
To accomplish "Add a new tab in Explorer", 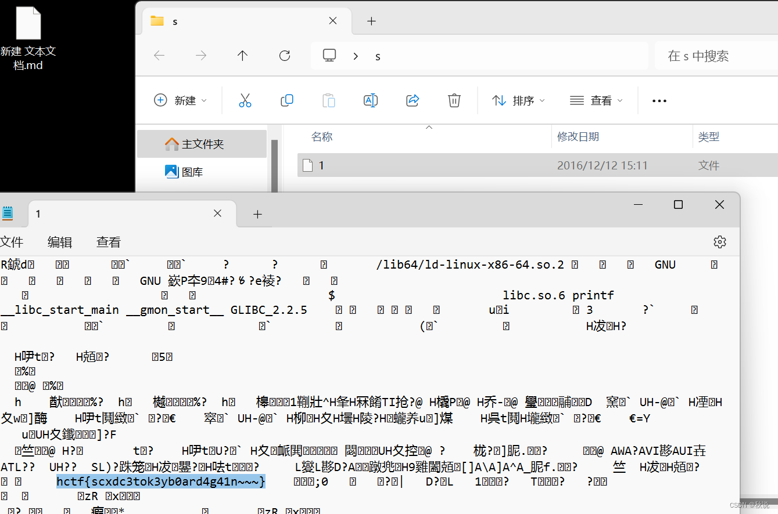I will [372, 21].
